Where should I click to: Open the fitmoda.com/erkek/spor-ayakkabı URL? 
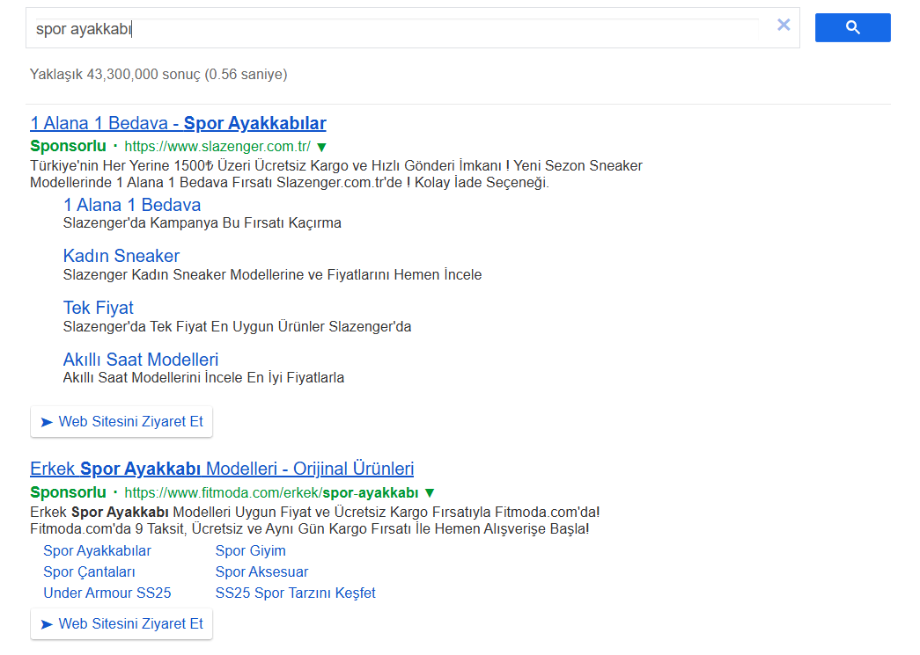(272, 492)
